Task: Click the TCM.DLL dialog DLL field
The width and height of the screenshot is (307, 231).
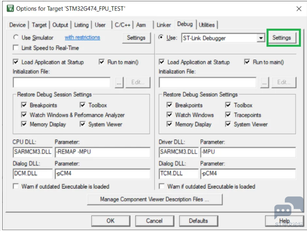Action: [x=178, y=174]
